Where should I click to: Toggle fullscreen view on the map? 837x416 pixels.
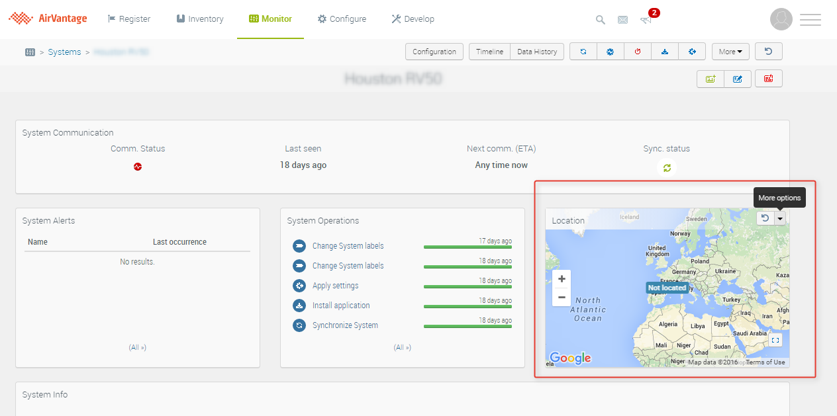(x=775, y=340)
